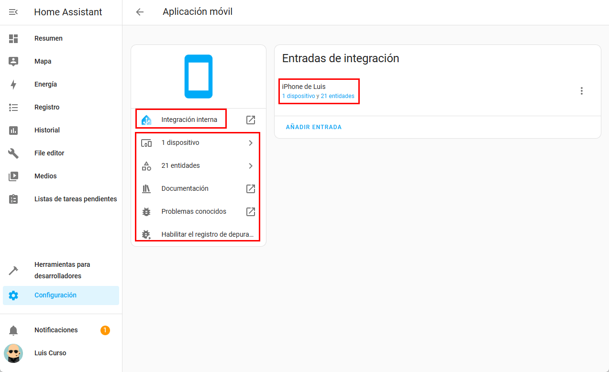
Task: Click the AÑADIR ENTRADA button
Action: pyautogui.click(x=313, y=127)
